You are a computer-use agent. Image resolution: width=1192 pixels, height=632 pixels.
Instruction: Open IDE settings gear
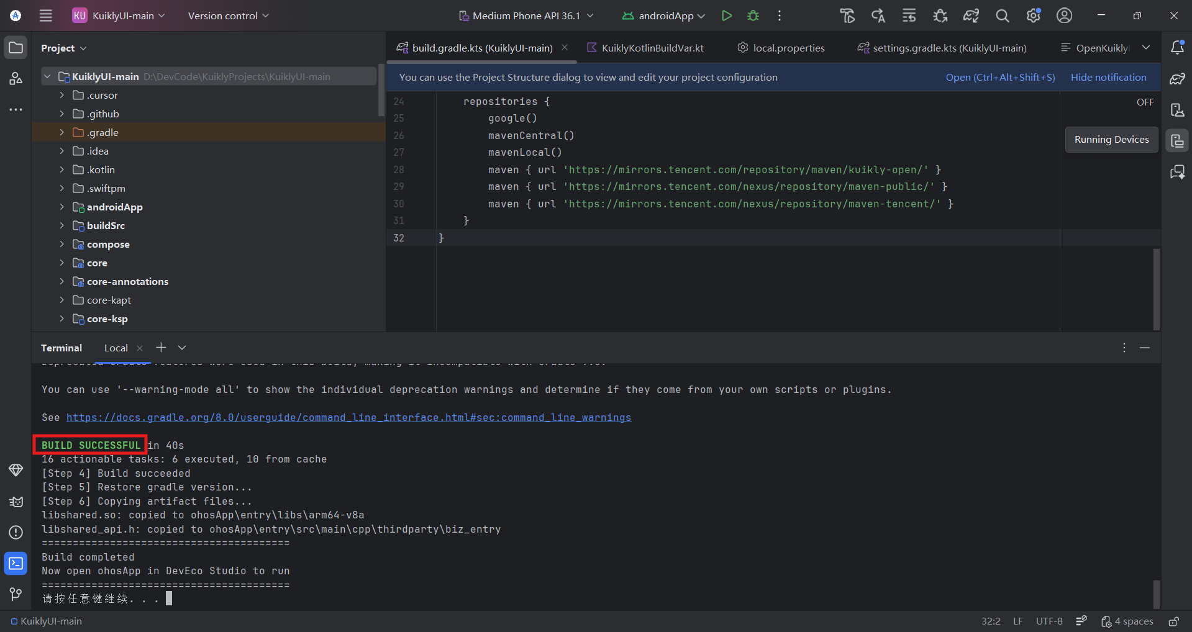1033,16
